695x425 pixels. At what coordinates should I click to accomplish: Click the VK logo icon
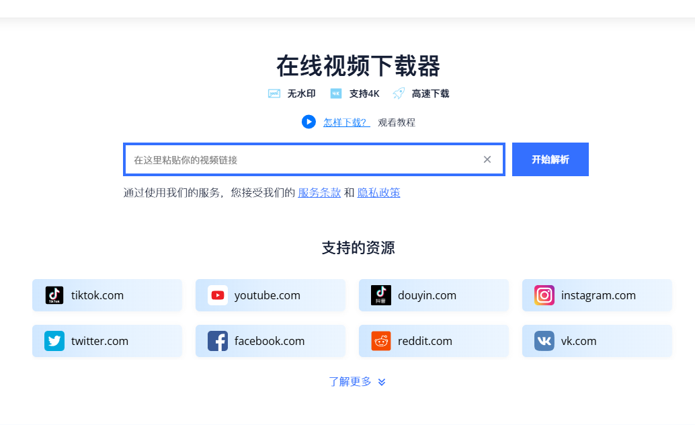tap(544, 341)
